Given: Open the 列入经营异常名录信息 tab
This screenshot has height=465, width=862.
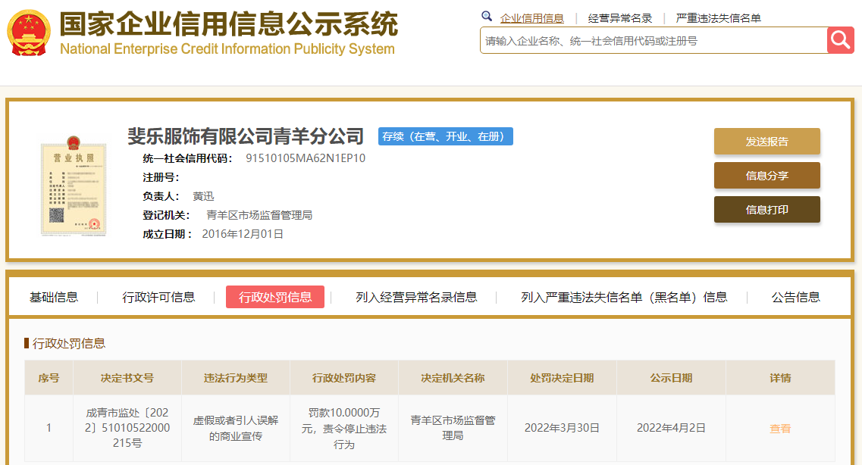Looking at the screenshot, I should (x=415, y=297).
